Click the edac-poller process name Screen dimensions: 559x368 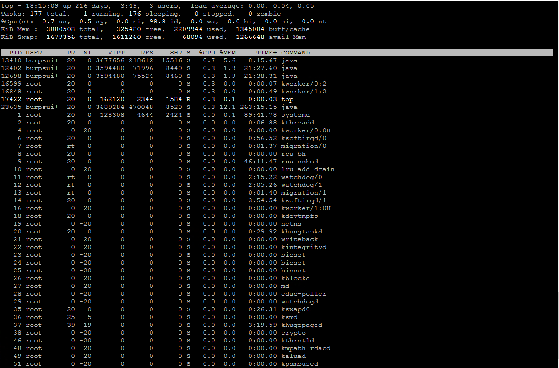tap(304, 294)
